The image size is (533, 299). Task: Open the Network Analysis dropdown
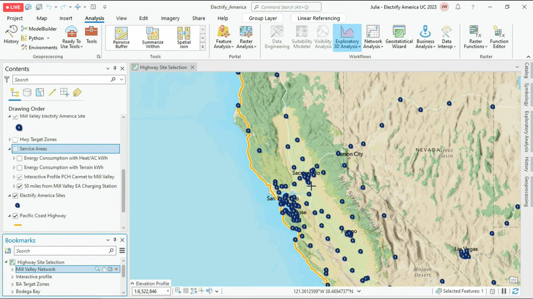tap(373, 37)
